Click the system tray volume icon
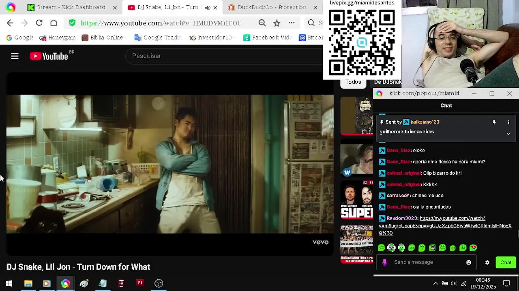Screen dimensions: 519x291 (x=453, y=283)
